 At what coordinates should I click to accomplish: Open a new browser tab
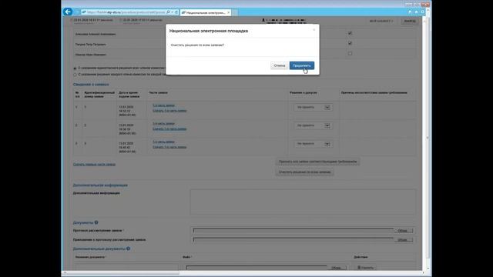pos(235,12)
